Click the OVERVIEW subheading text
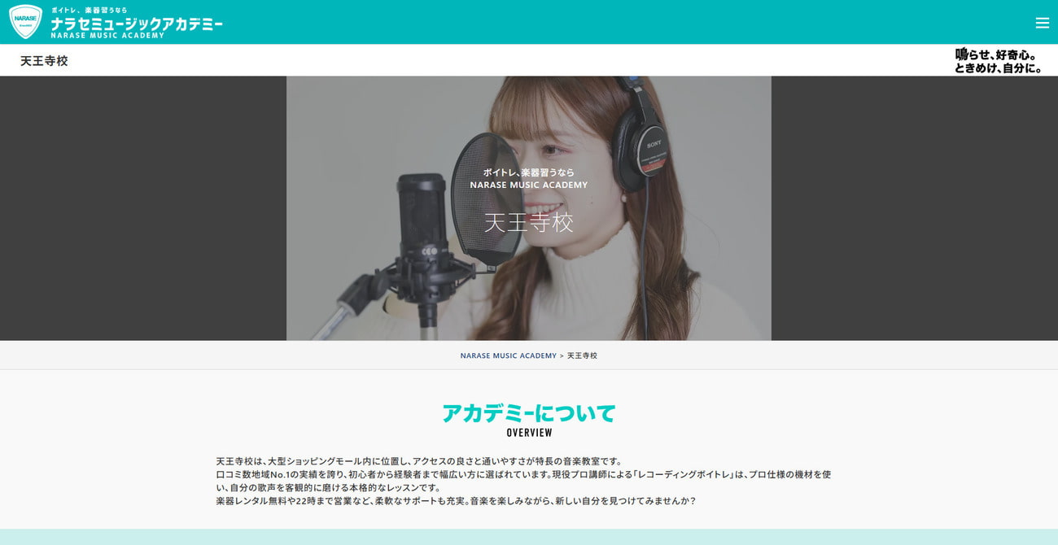This screenshot has width=1058, height=545. [x=529, y=432]
